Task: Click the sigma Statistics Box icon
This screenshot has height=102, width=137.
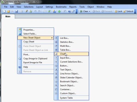Action: click(x=56, y=42)
